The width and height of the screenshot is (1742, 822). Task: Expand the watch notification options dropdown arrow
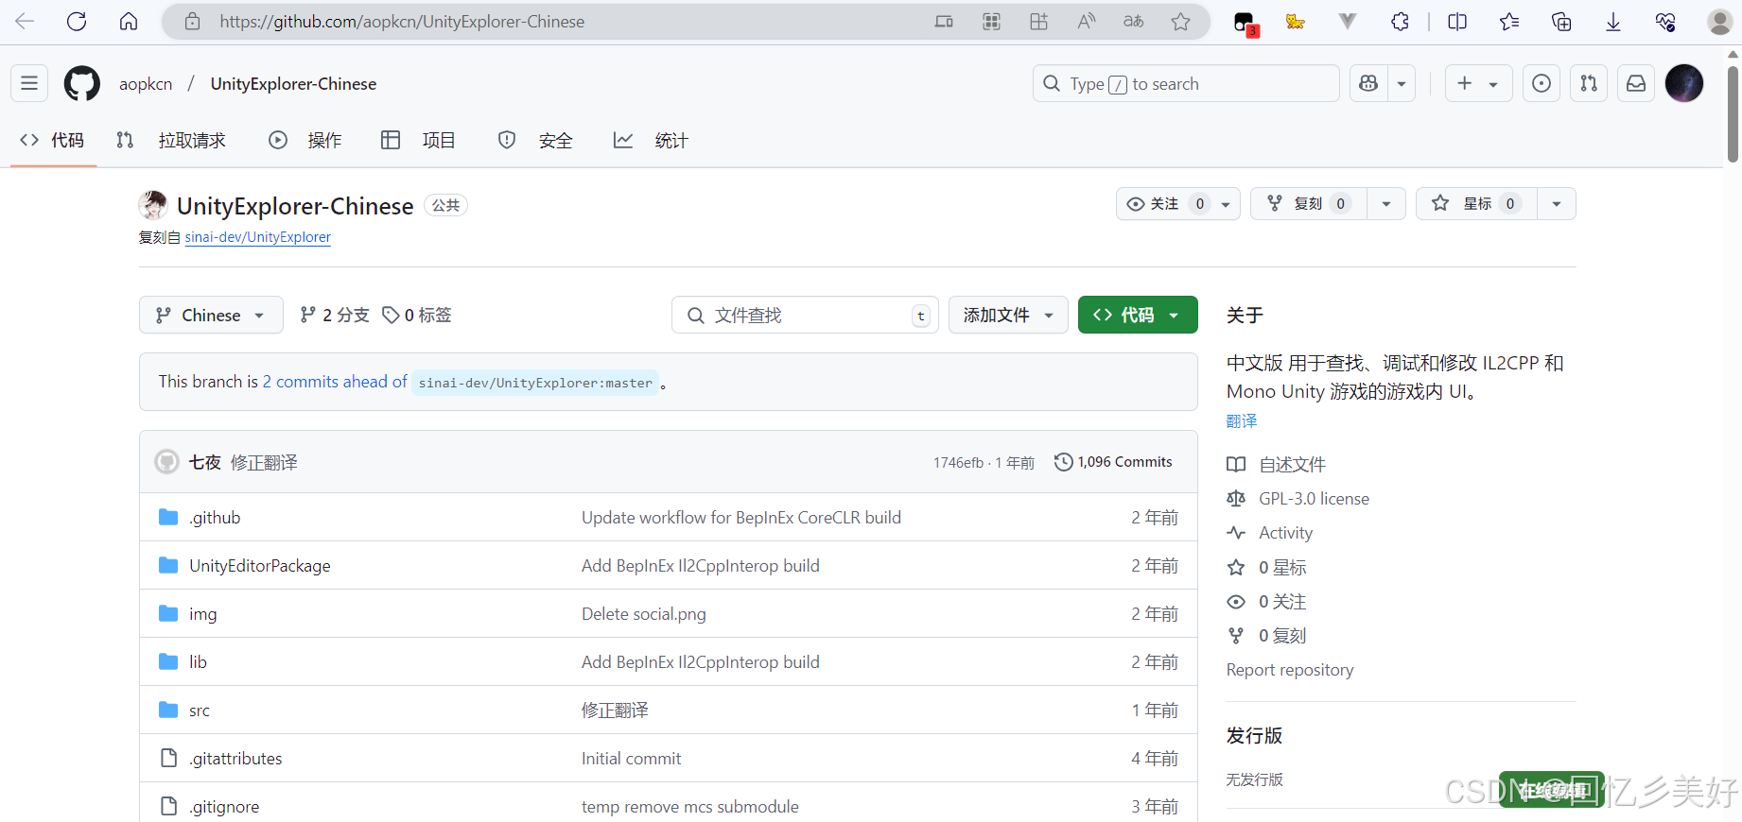1226,204
